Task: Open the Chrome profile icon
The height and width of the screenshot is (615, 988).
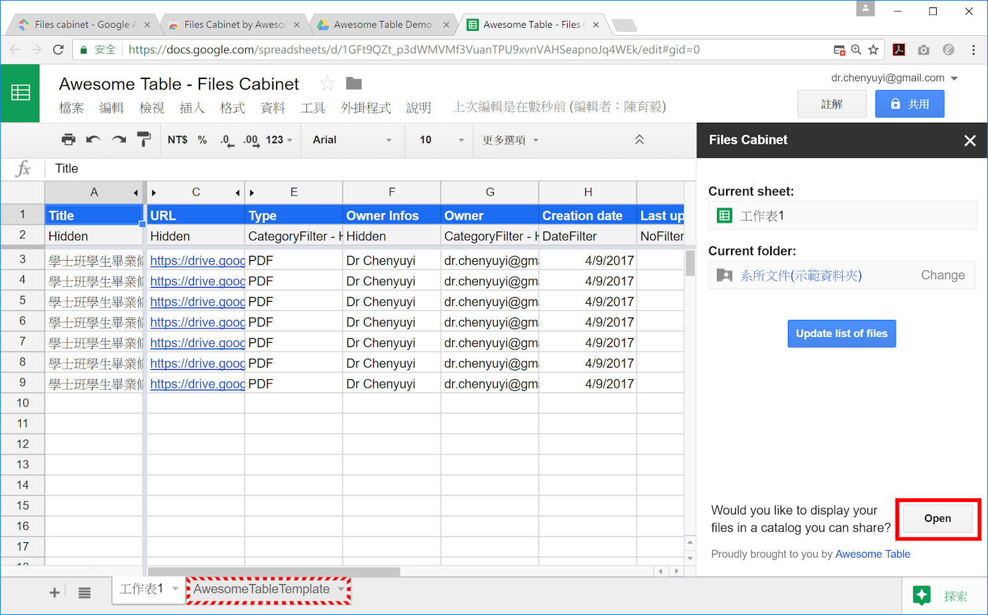Action: pyautogui.click(x=865, y=9)
